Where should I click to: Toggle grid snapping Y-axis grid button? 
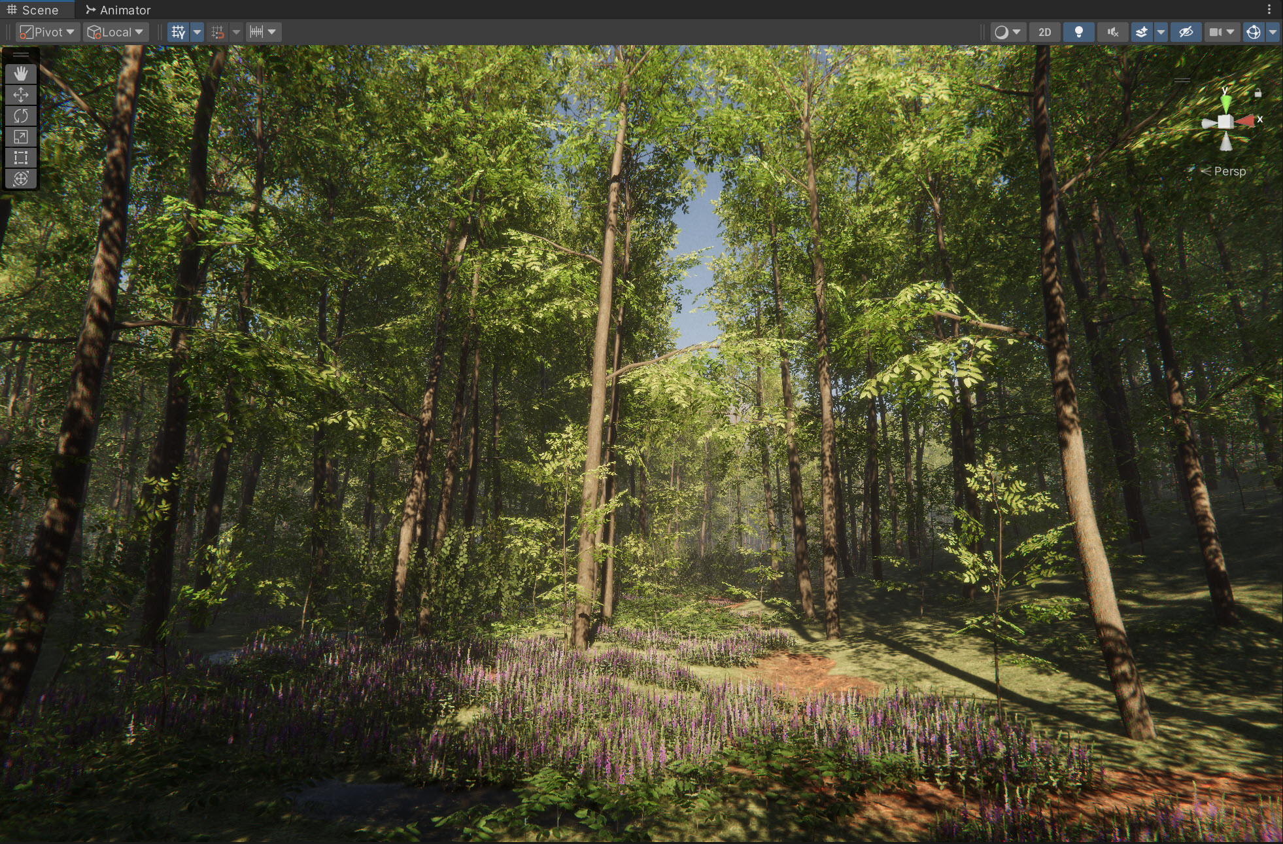pos(179,32)
